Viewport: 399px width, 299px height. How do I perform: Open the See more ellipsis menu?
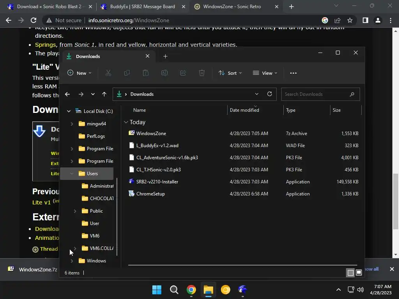point(293,73)
